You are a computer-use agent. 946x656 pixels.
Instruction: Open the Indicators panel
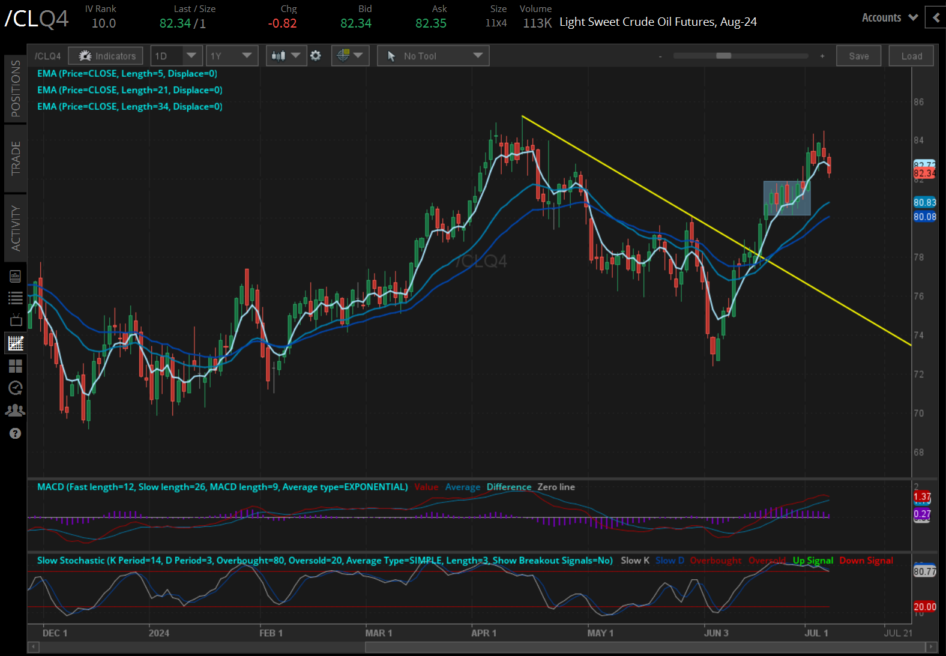(106, 56)
